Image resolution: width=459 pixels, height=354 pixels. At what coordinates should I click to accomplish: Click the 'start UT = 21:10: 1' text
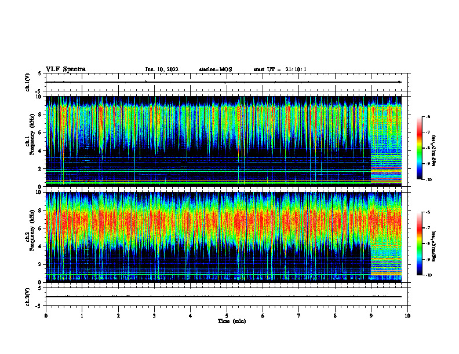(280, 69)
